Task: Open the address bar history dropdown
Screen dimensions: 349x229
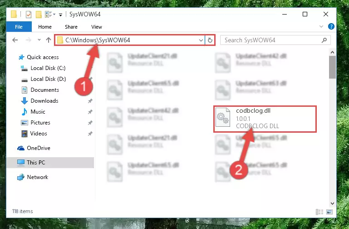Action: (201, 40)
